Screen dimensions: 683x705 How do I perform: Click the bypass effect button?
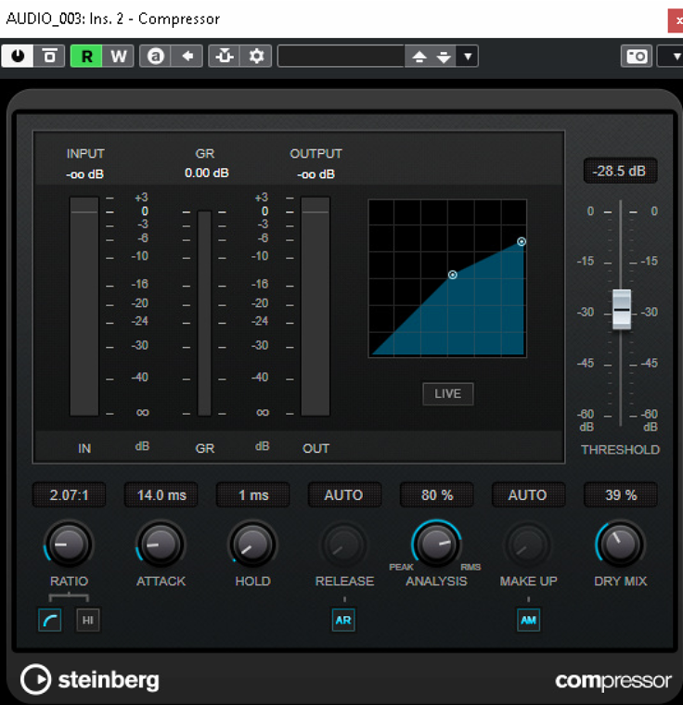pyautogui.click(x=49, y=57)
